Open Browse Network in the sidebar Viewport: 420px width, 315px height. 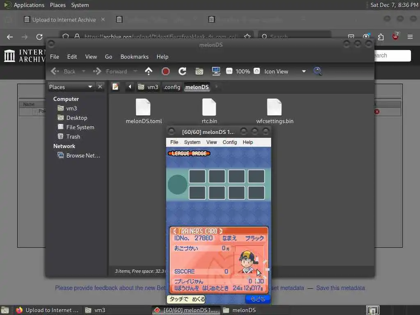[x=79, y=155]
